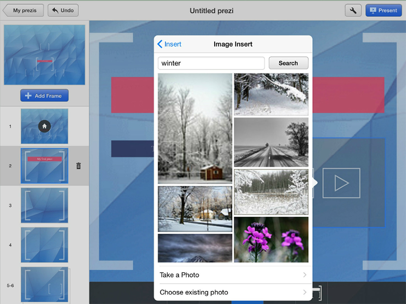The image size is (406, 304).
Task: Go back to Insert menu
Action: [170, 44]
